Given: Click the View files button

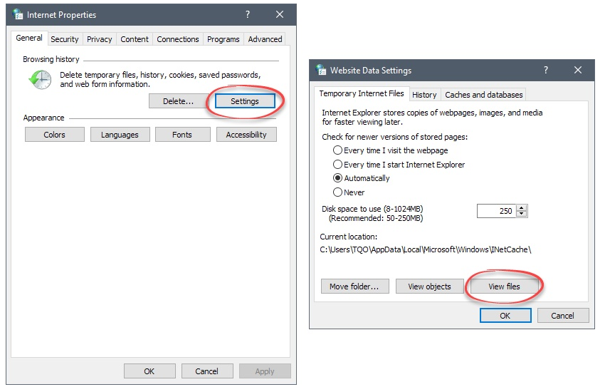Looking at the screenshot, I should (504, 287).
